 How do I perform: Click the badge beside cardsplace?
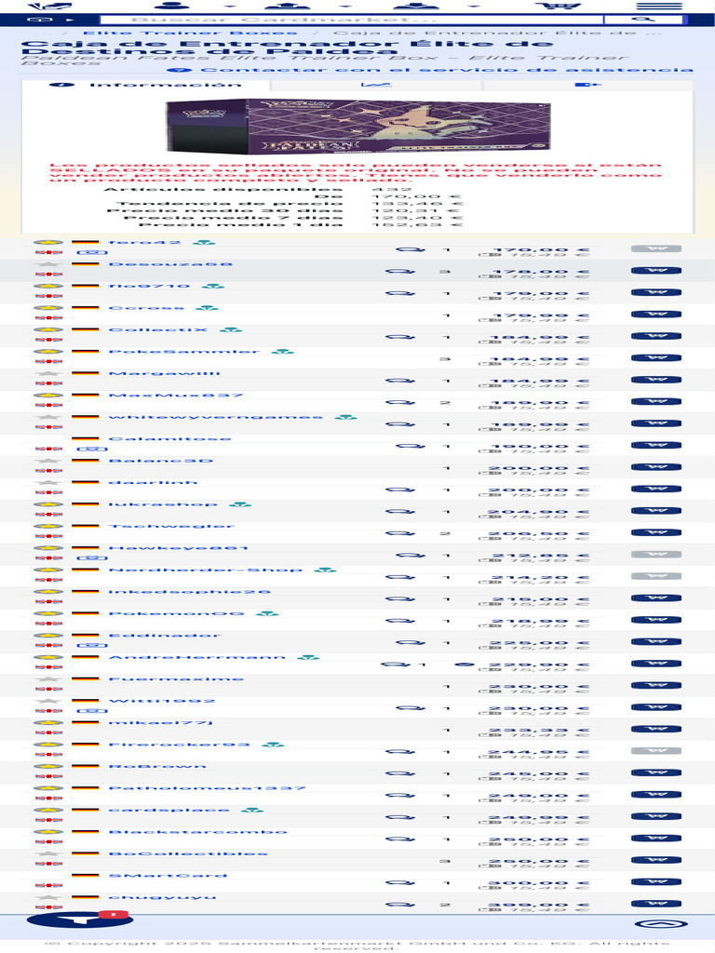pos(251,811)
